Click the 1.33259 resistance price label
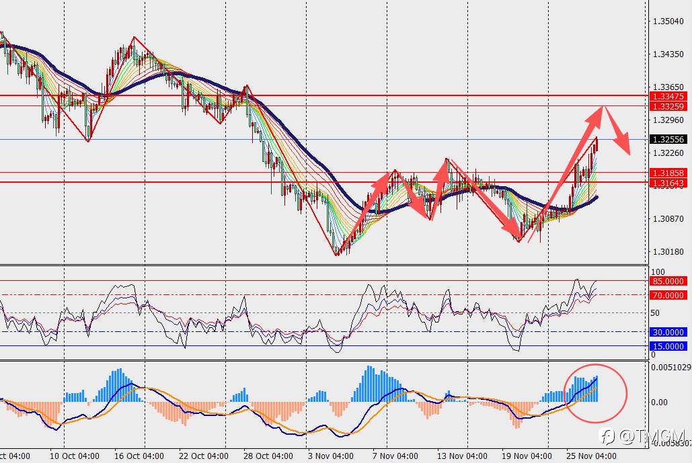Screen dimensions: 692x463 point(668,106)
